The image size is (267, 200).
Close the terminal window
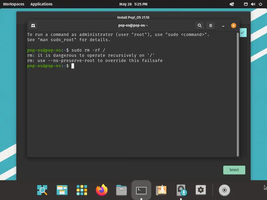233,26
